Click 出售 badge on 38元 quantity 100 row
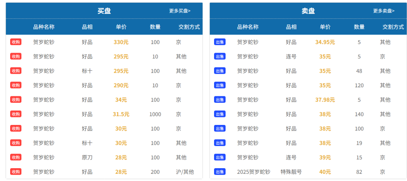 click(220, 128)
